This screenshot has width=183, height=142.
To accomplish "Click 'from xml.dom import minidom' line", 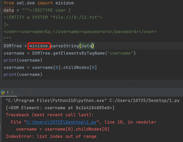I will pyautogui.click(x=39, y=3).
